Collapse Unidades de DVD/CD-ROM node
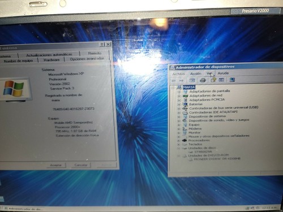The height and width of the screenshot is (212, 283). click(x=178, y=156)
